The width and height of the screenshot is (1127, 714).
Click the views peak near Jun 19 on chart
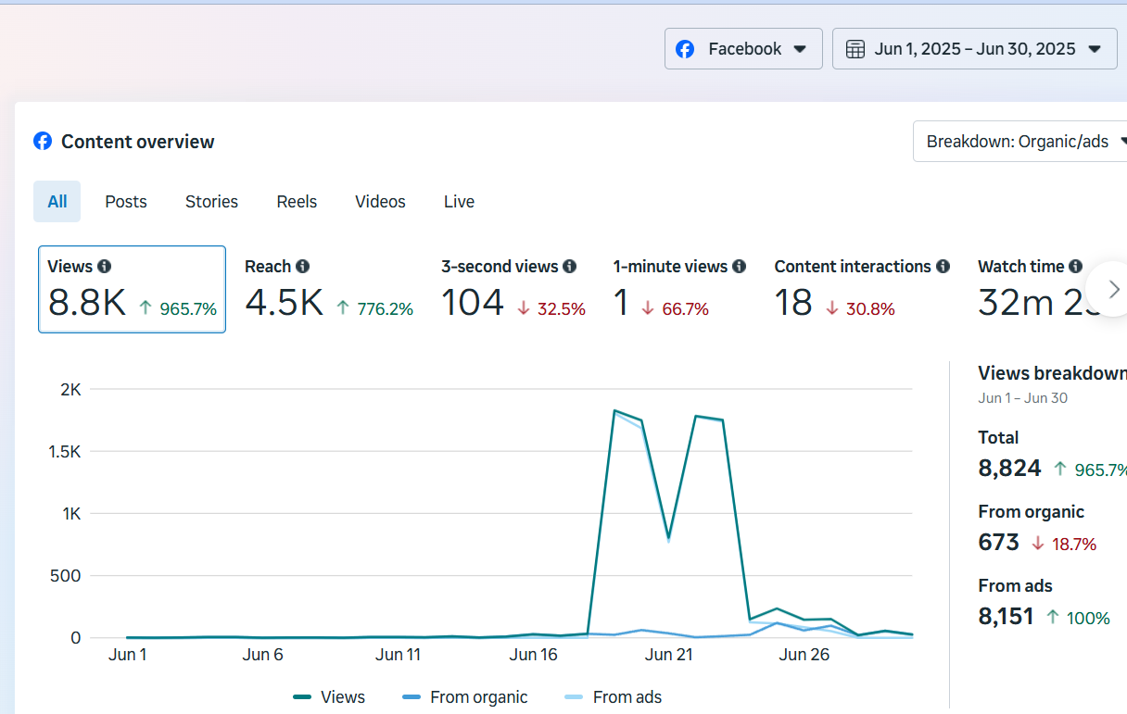coord(614,410)
